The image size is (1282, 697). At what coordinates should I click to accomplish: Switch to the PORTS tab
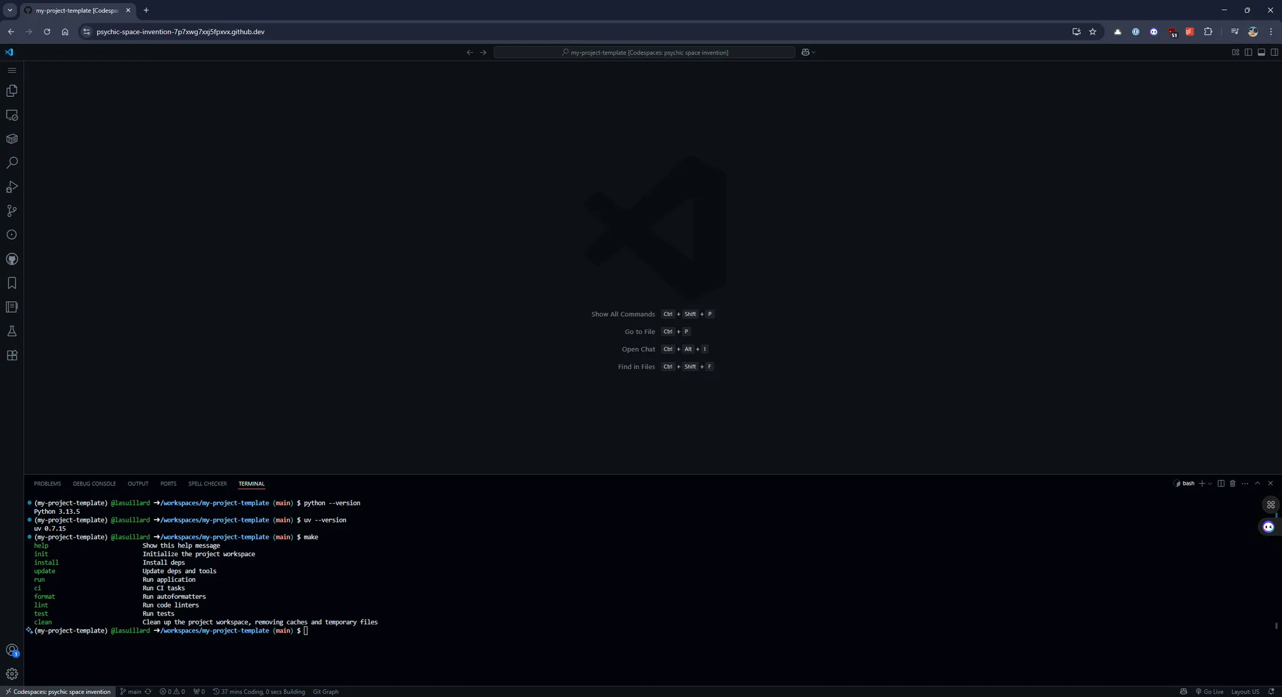168,484
